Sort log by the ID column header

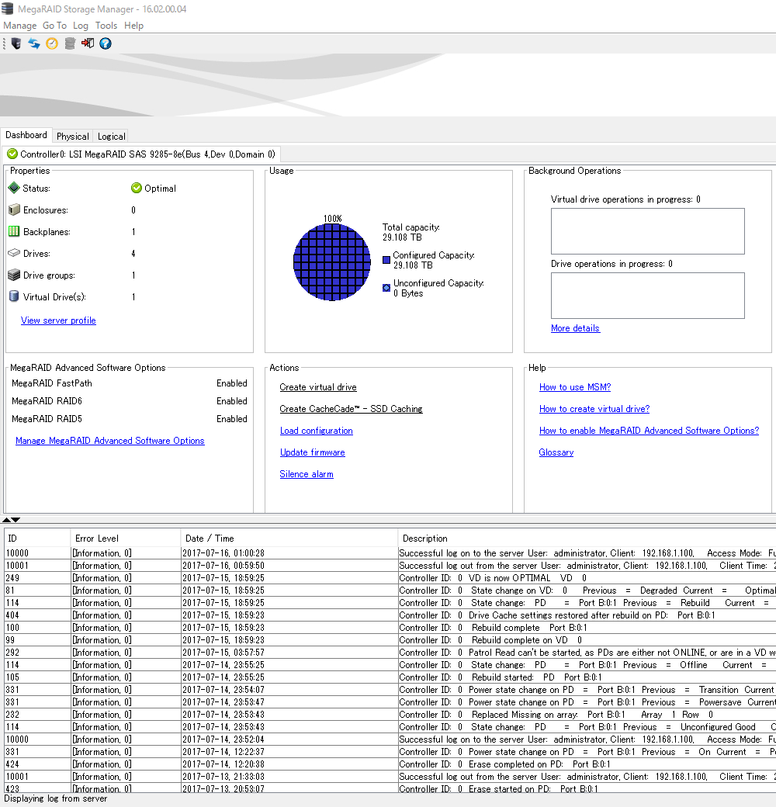[x=37, y=538]
